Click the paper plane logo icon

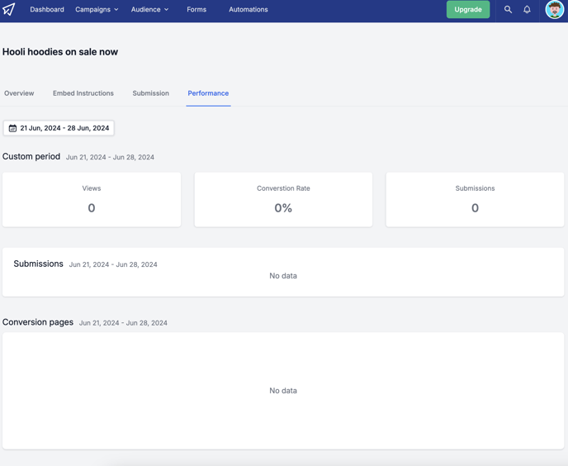(9, 9)
